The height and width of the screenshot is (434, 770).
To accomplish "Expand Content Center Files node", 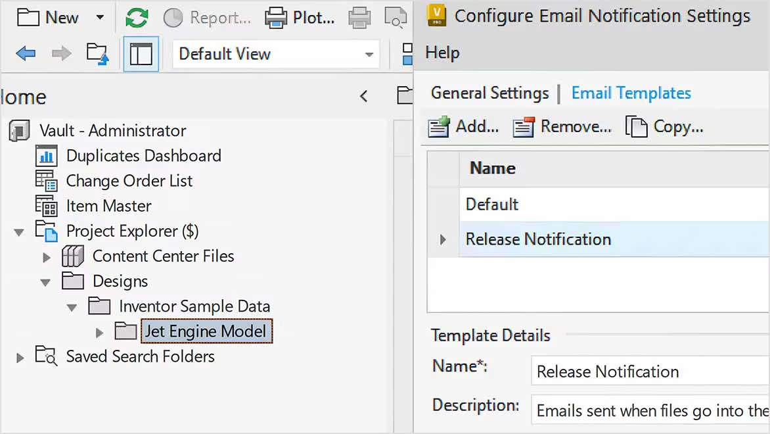I will coord(47,257).
